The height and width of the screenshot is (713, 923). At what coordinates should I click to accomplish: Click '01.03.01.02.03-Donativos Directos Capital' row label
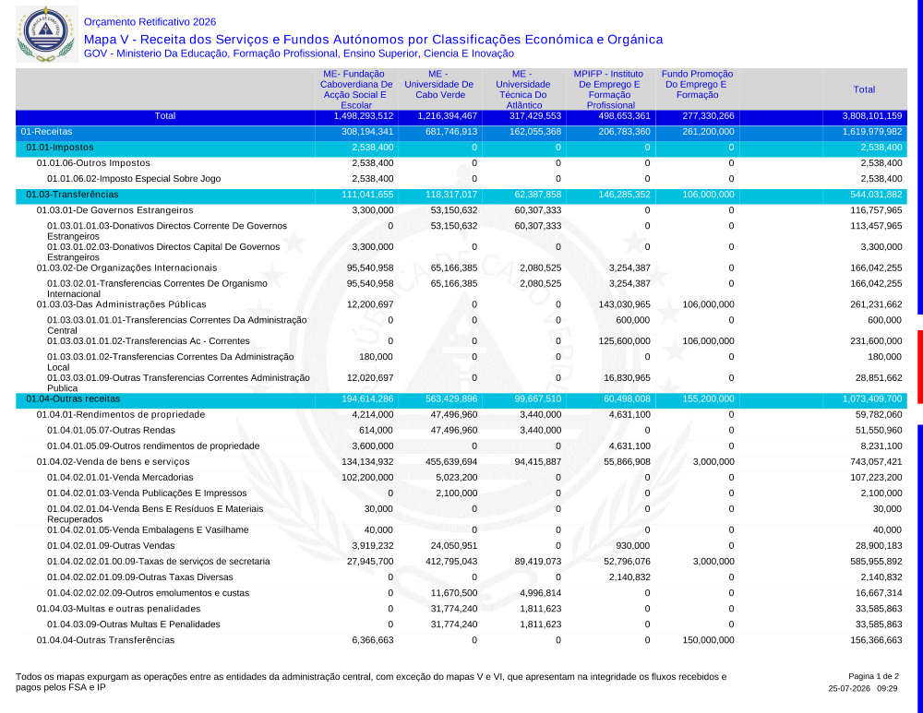163,252
